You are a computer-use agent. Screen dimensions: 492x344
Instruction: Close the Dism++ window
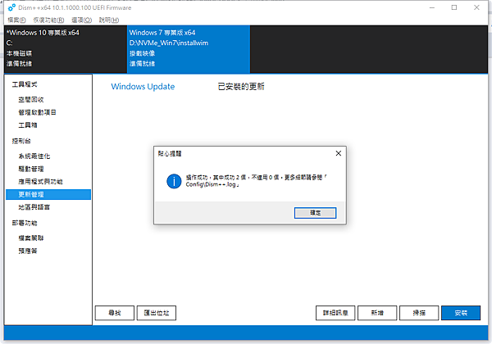click(476, 7)
